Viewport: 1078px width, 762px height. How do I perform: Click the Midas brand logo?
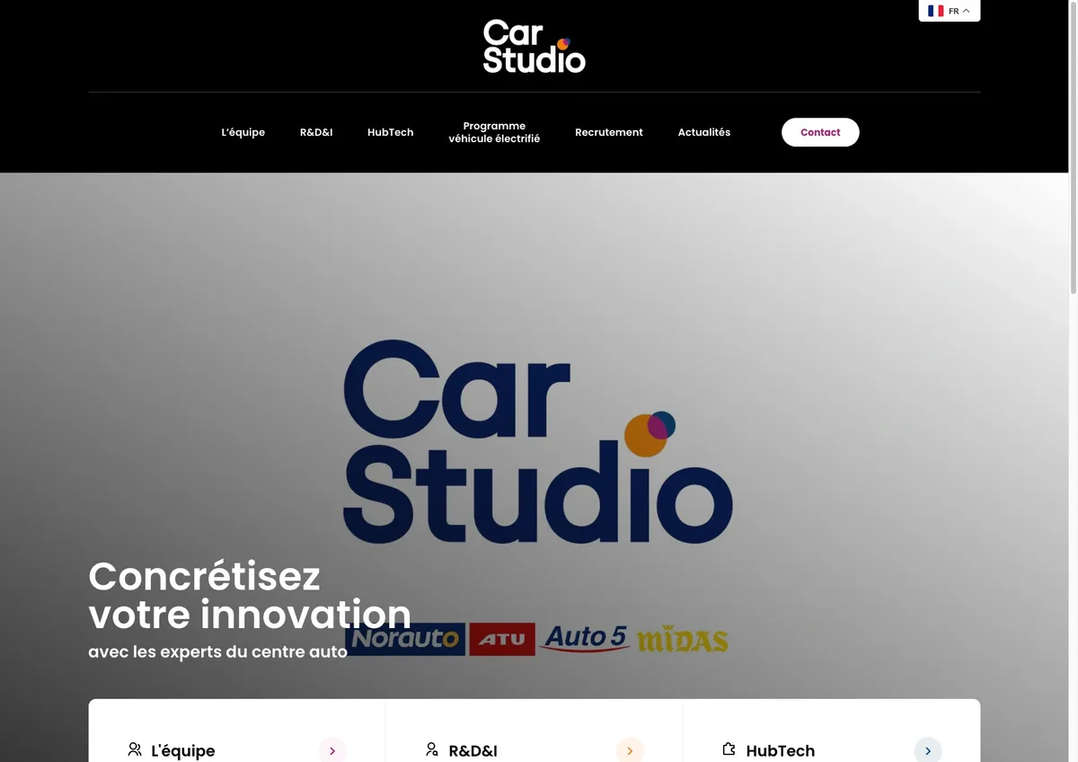tap(683, 639)
